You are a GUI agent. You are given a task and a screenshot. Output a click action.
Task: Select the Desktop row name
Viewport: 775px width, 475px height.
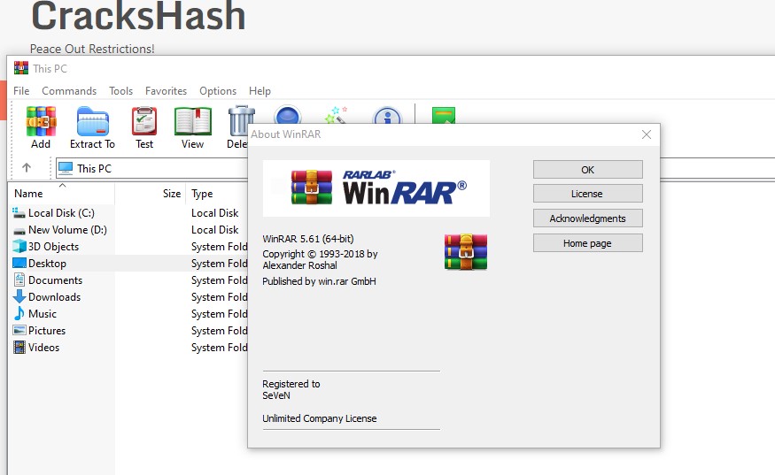[47, 264]
